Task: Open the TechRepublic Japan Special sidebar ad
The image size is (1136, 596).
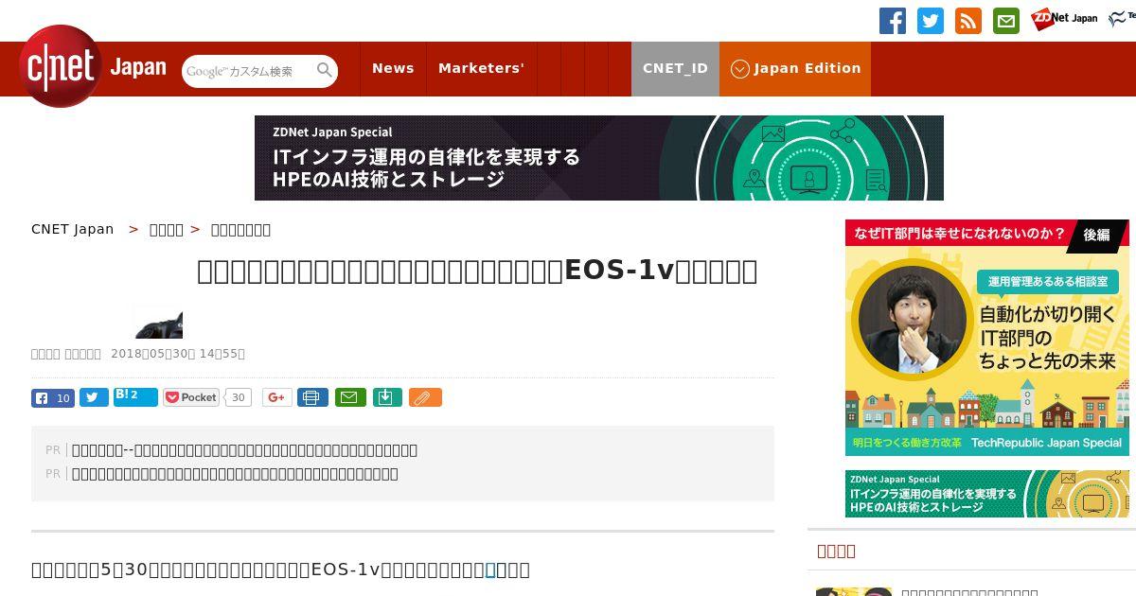Action: (x=986, y=338)
